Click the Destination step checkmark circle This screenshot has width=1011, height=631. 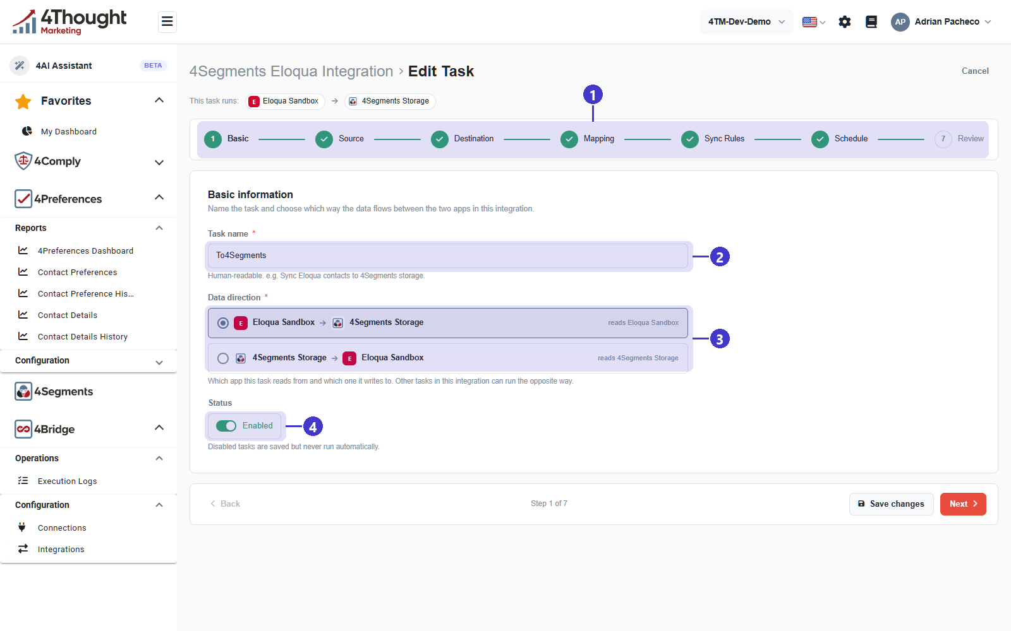tap(440, 139)
